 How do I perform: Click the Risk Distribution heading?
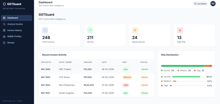point(170,55)
